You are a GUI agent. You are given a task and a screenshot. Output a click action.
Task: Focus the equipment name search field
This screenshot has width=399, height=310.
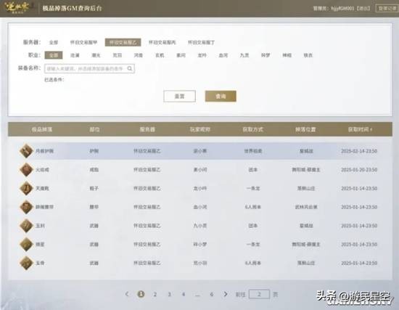click(89, 68)
